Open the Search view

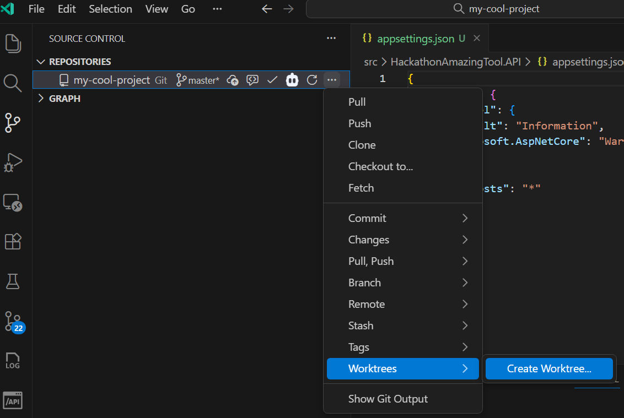click(12, 83)
